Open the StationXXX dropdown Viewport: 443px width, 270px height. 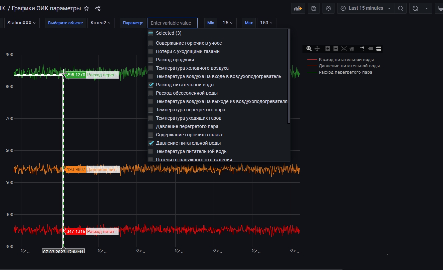point(22,23)
